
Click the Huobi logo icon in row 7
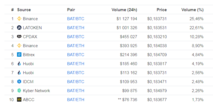(19, 73)
